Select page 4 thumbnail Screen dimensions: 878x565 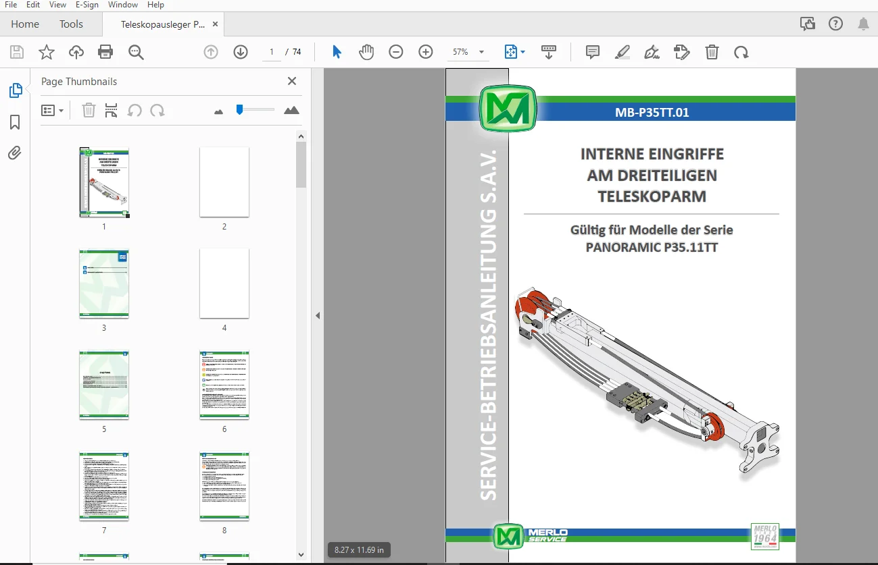click(x=224, y=284)
